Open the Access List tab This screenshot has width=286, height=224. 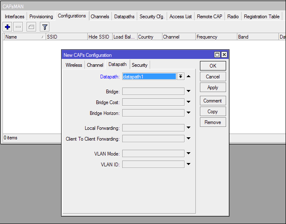pyautogui.click(x=180, y=17)
